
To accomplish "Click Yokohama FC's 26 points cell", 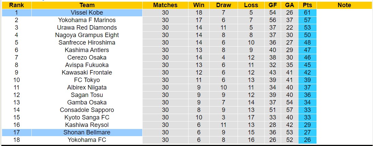I will point(307,140).
